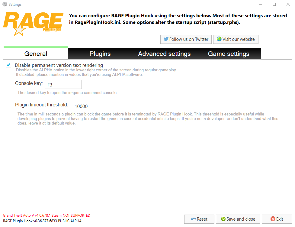
Task: Click Follow us on Twitter button
Action: tap(186, 39)
